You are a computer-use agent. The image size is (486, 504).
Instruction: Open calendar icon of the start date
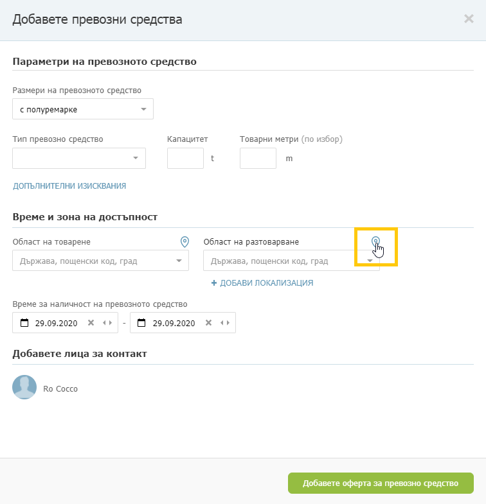[x=24, y=322]
